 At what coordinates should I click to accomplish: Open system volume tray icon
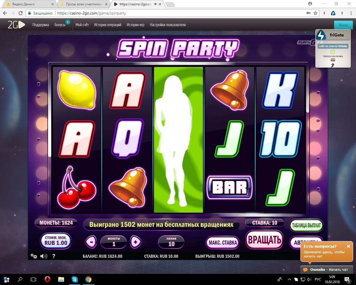coord(309,279)
